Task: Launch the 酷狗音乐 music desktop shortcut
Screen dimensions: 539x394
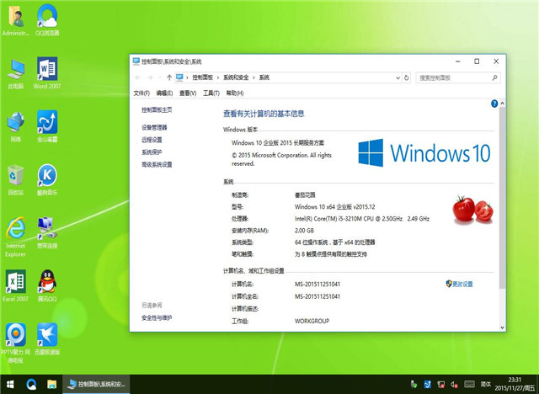Action: (x=47, y=180)
